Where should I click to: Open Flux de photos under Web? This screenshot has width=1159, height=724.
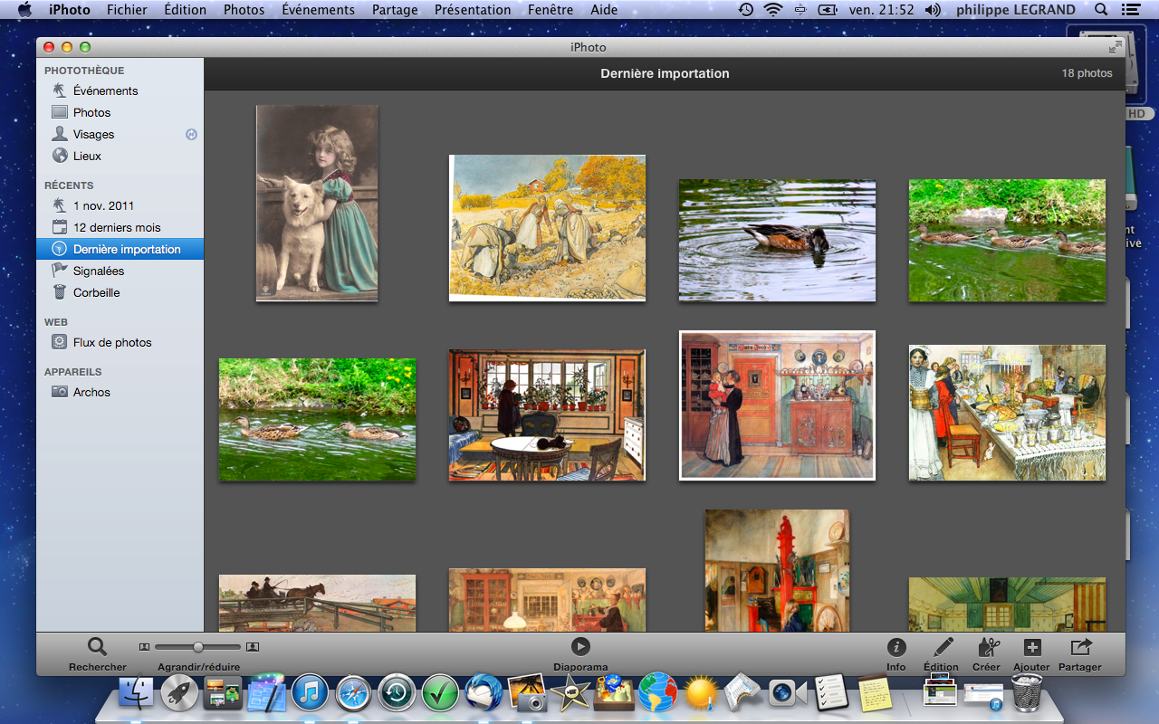(112, 342)
